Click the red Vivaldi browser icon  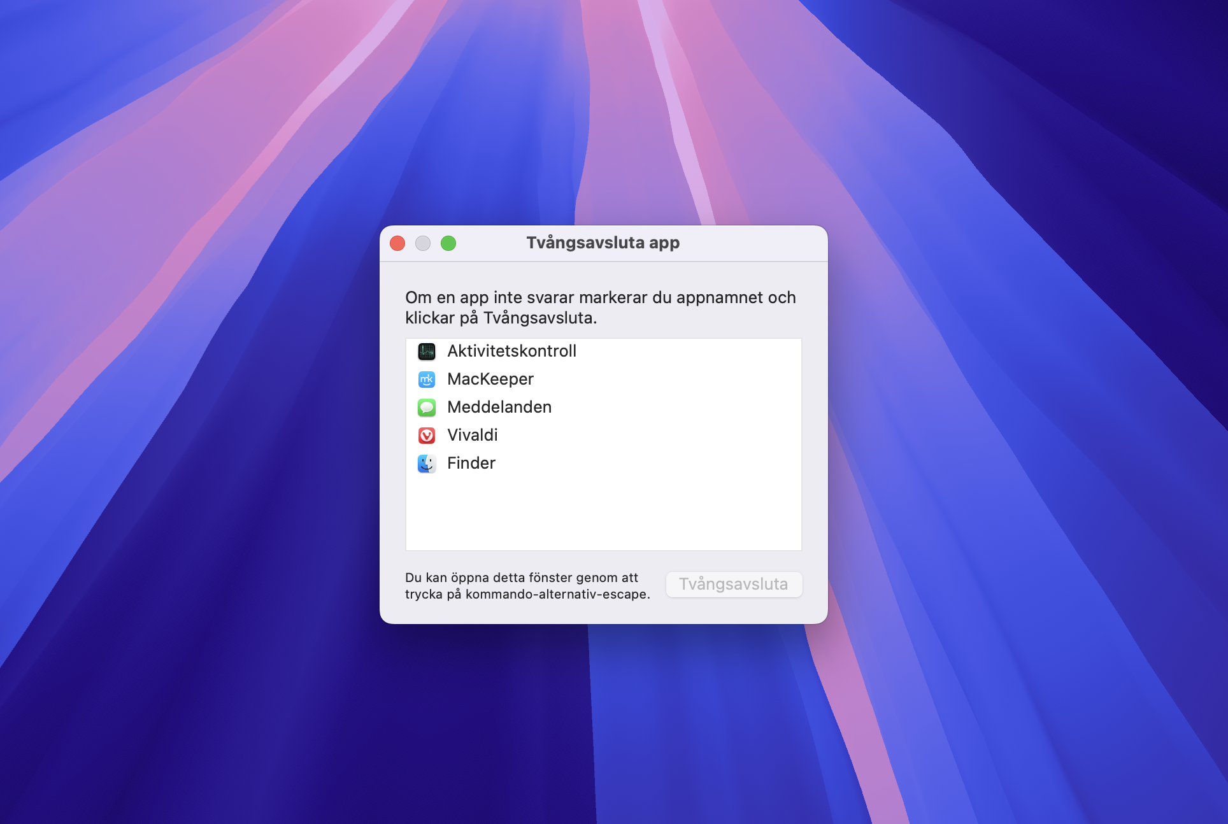point(427,436)
